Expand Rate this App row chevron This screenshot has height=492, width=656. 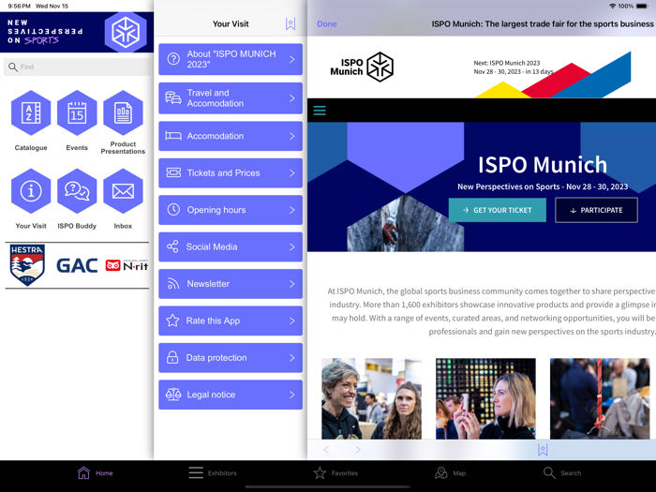pos(292,321)
